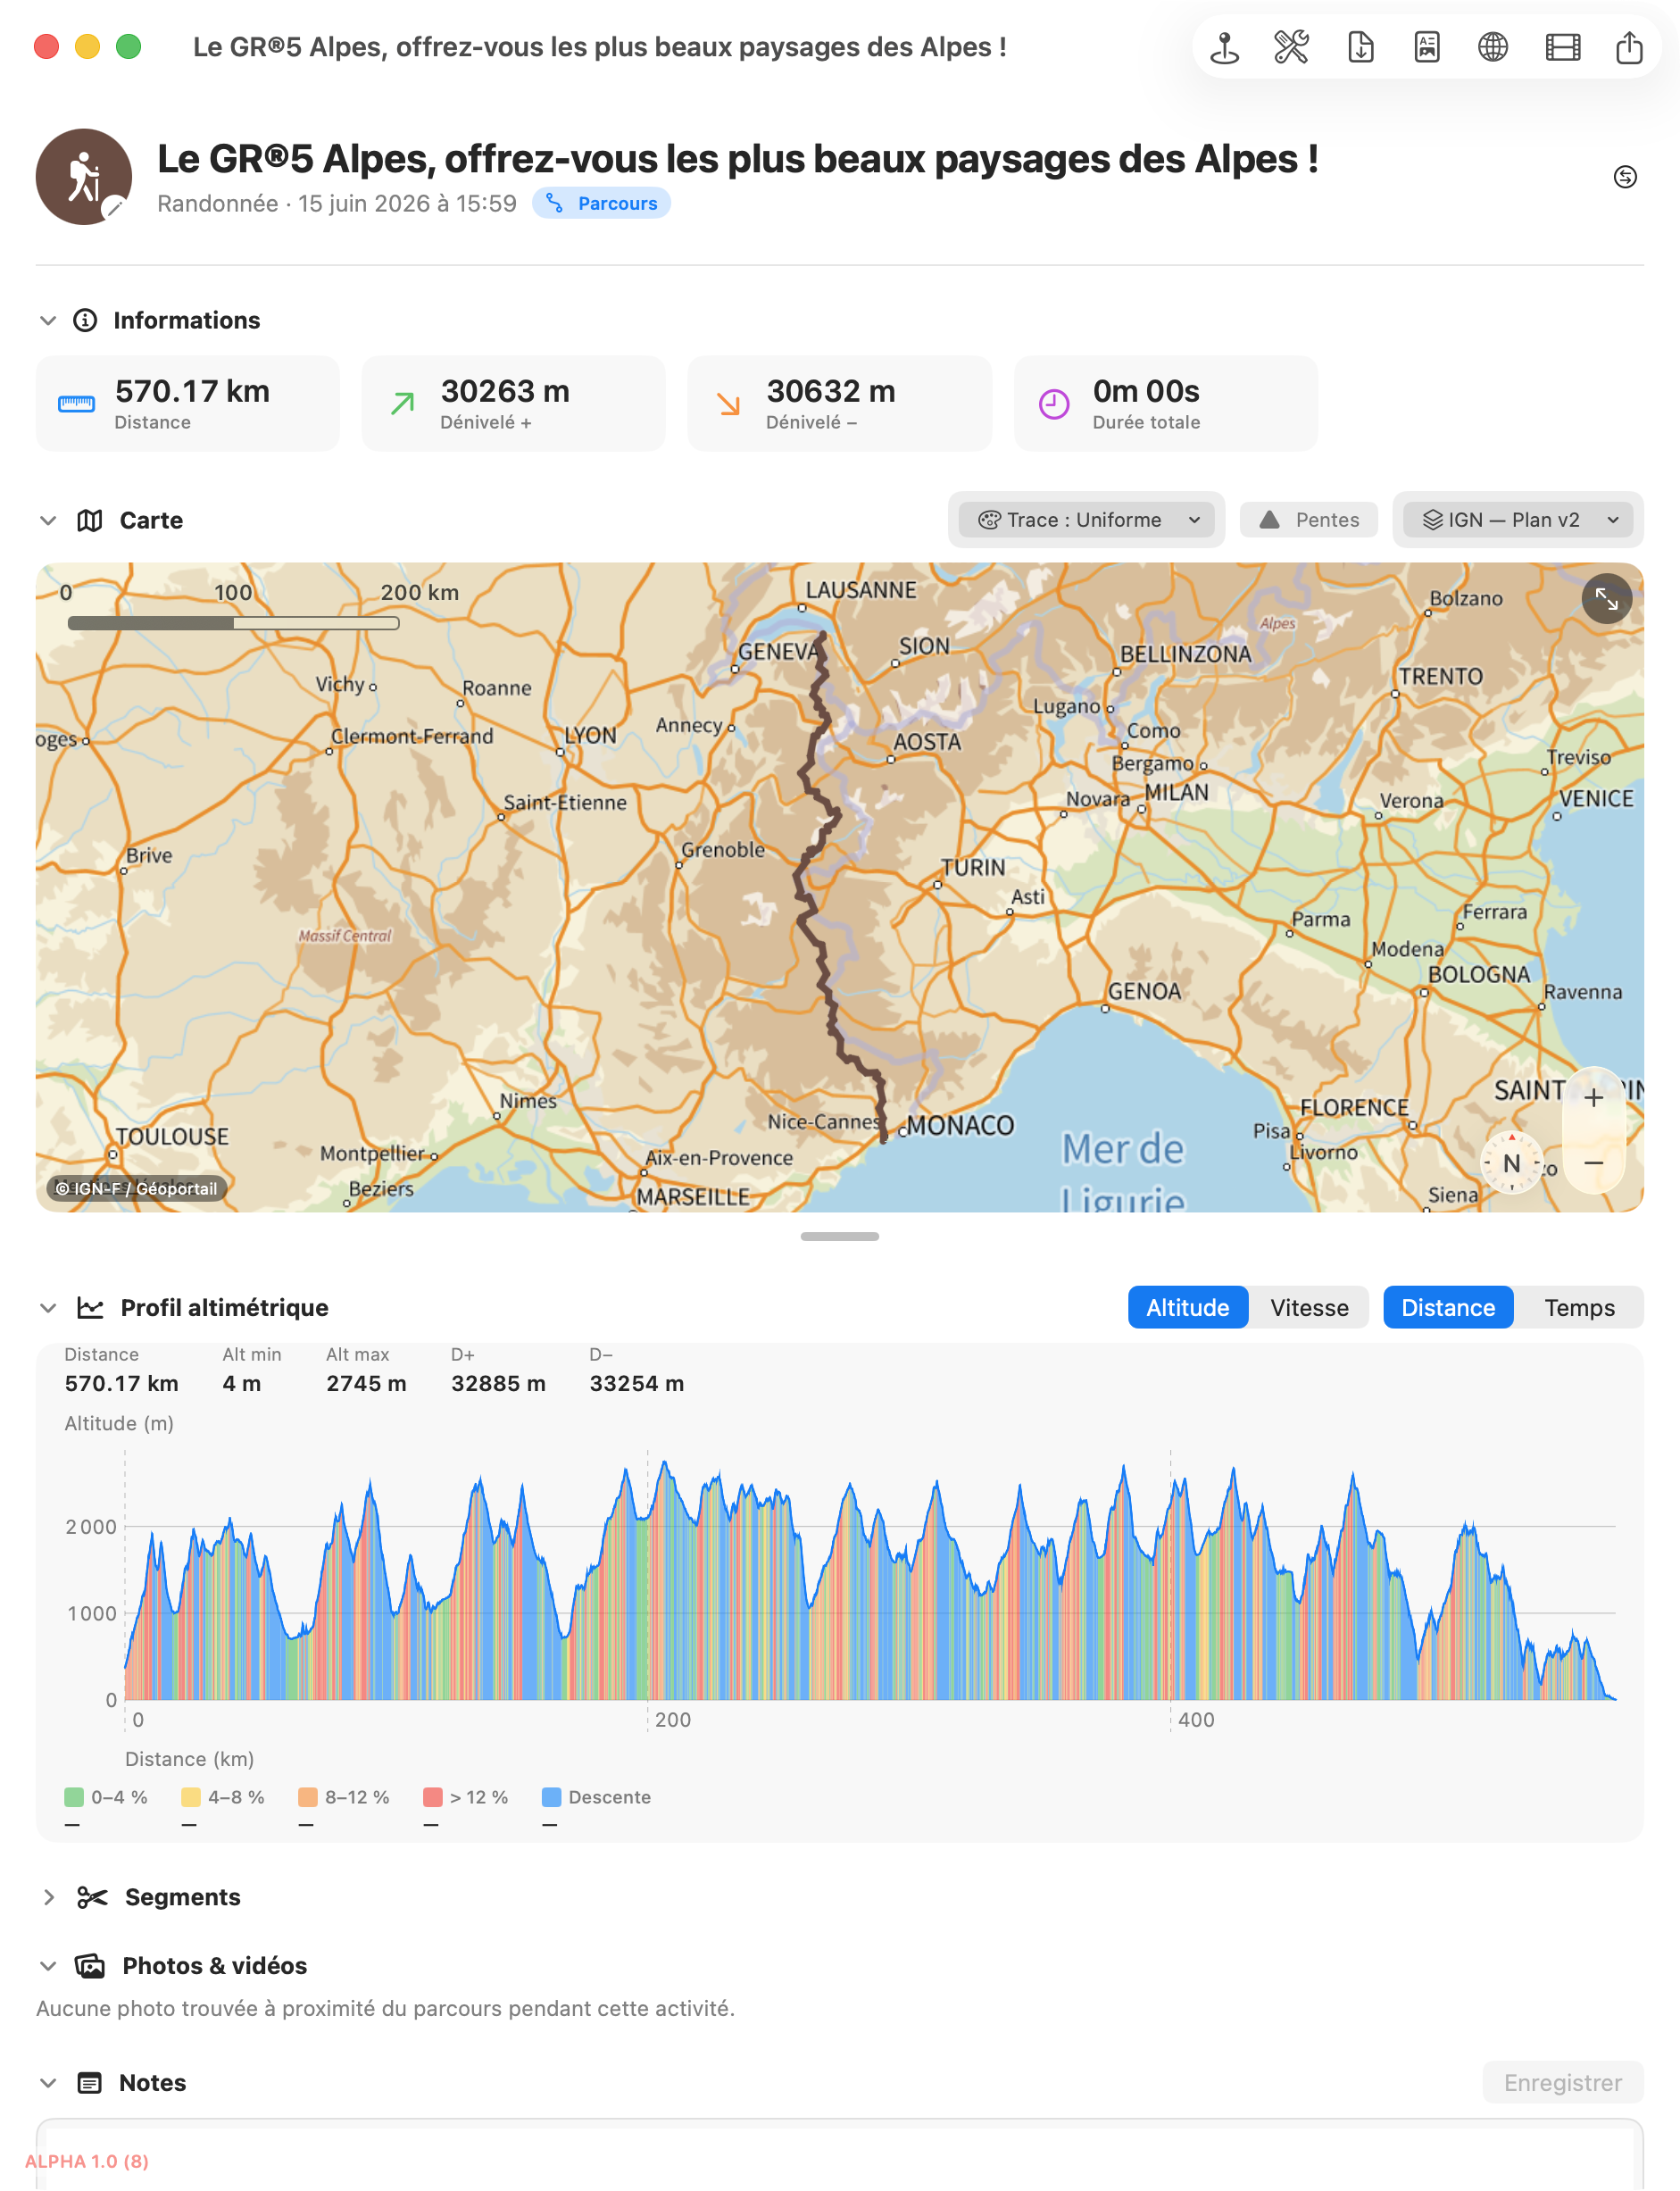Click the date text 15 juin 2026 à 15:59

tap(407, 203)
